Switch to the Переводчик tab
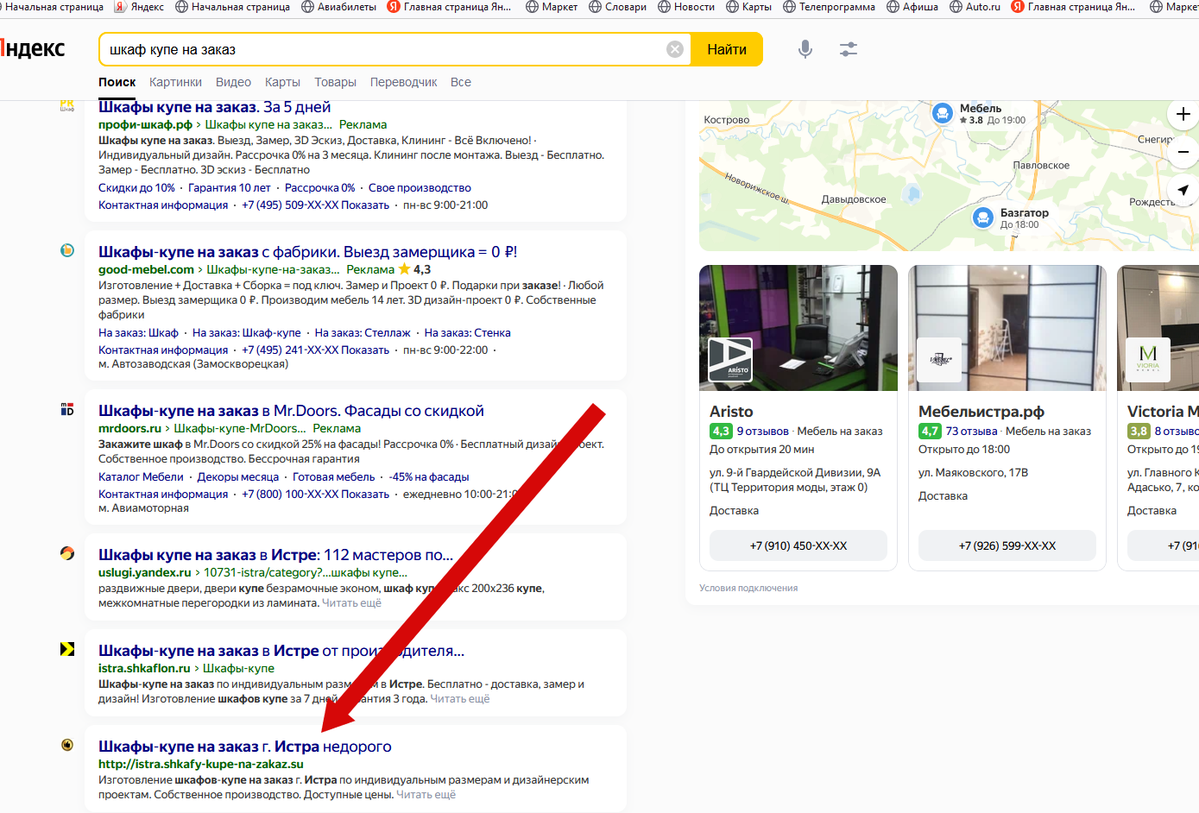 [x=403, y=82]
